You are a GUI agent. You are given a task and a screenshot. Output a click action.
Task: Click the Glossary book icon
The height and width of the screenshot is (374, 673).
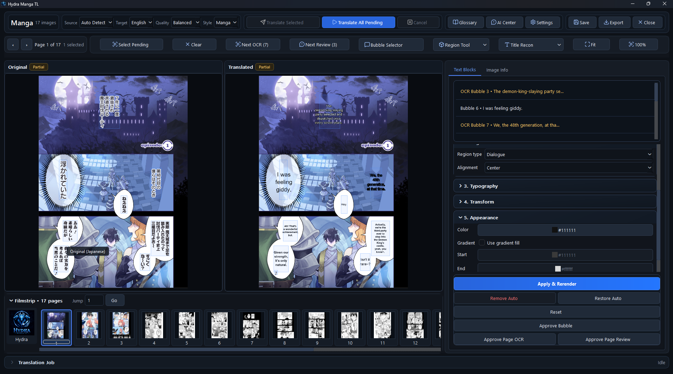(455, 22)
